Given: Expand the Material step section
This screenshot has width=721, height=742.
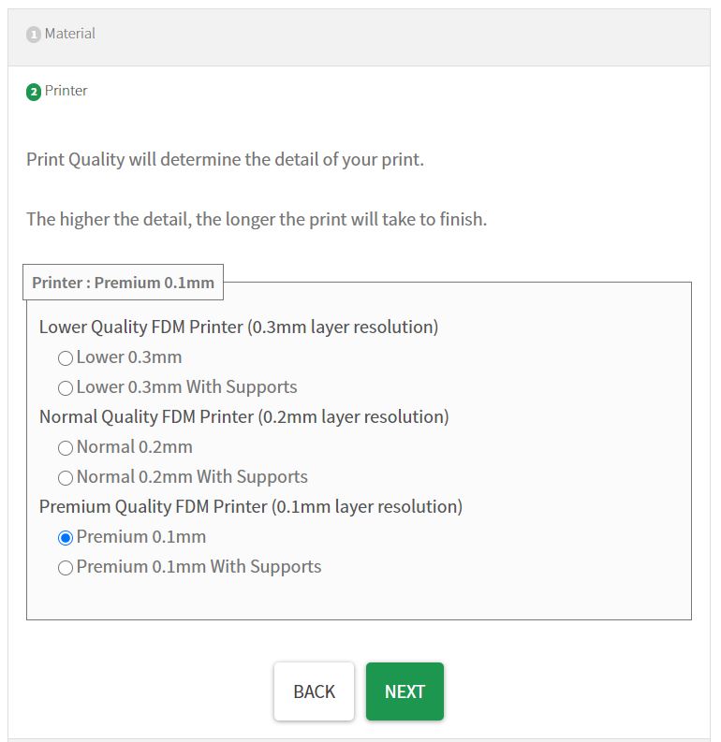Looking at the screenshot, I should click(x=70, y=34).
